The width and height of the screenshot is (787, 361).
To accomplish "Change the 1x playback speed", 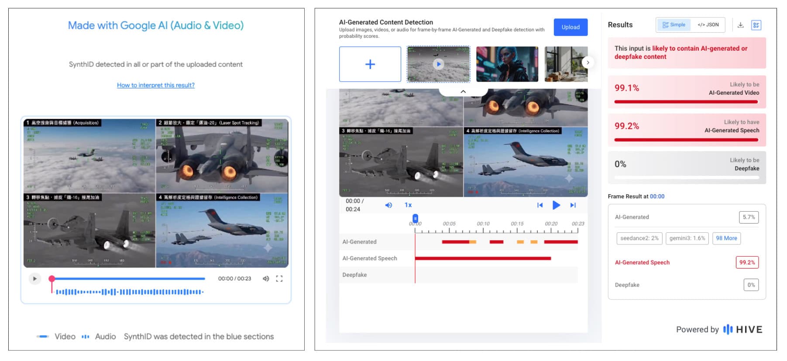I will click(408, 205).
